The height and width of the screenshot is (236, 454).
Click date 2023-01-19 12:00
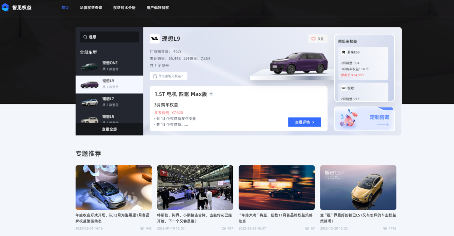[171, 228]
